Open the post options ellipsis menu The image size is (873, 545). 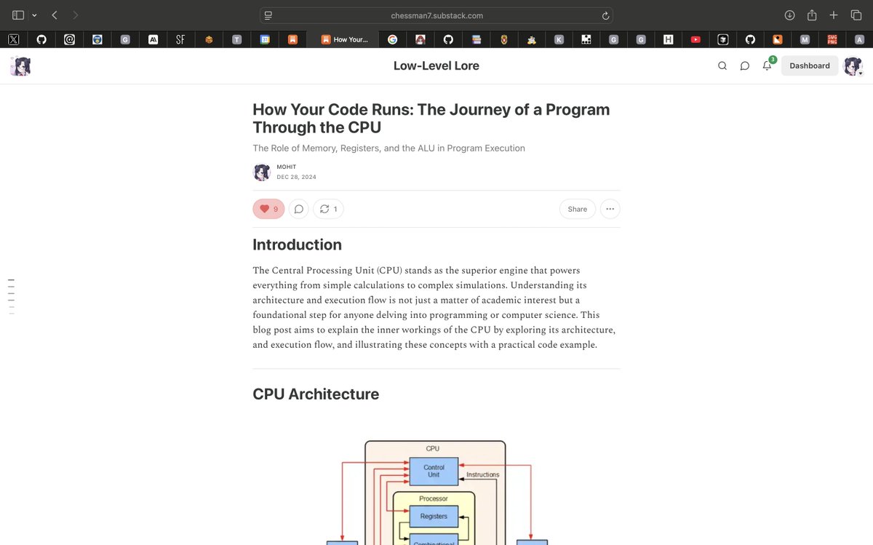[x=610, y=209]
